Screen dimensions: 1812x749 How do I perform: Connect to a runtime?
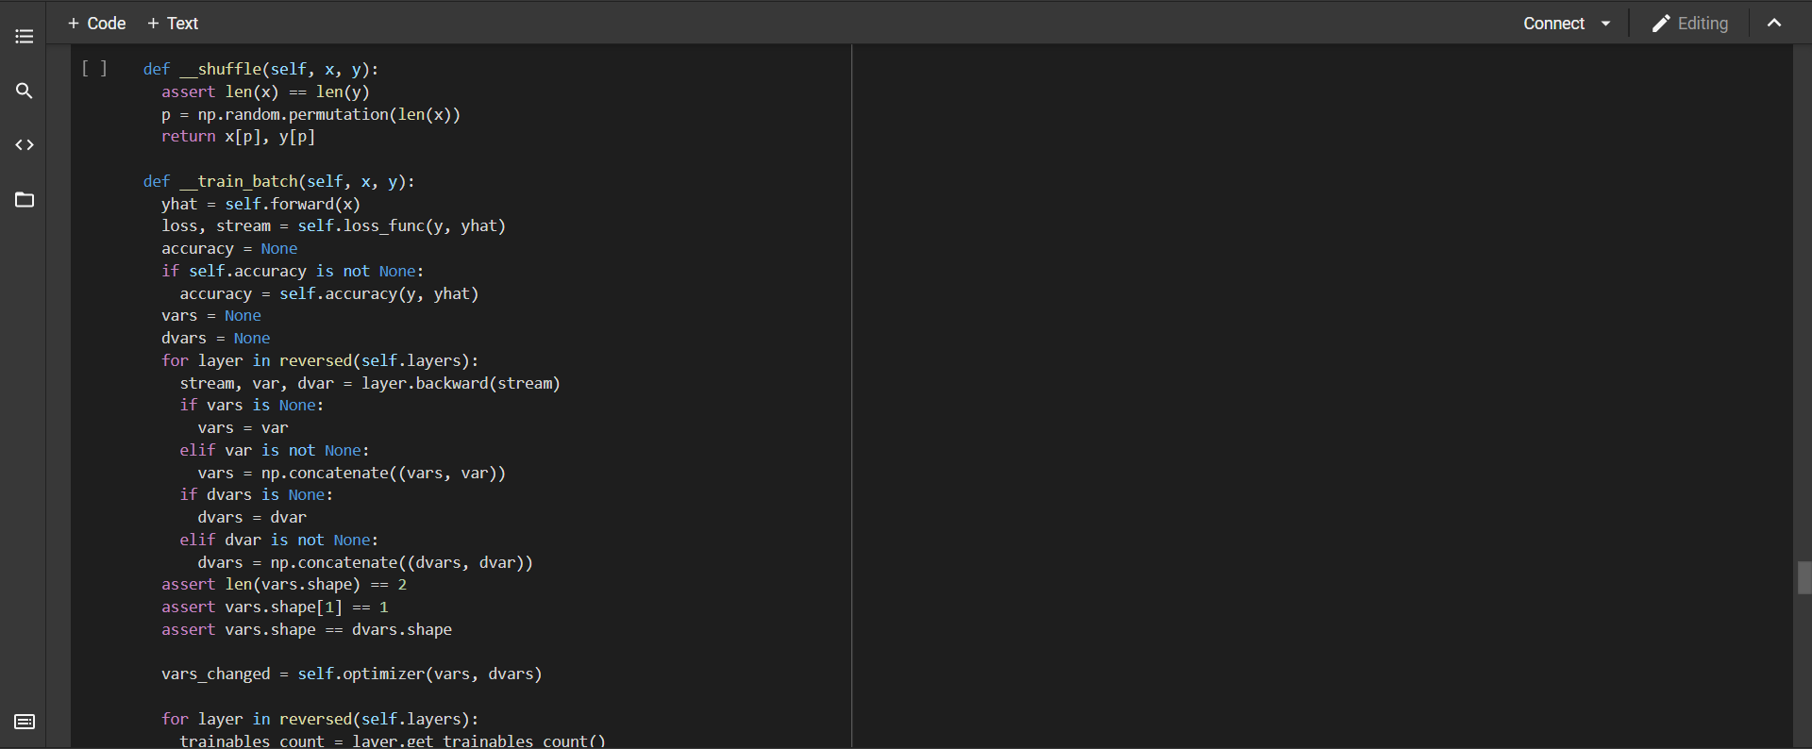[x=1553, y=24]
